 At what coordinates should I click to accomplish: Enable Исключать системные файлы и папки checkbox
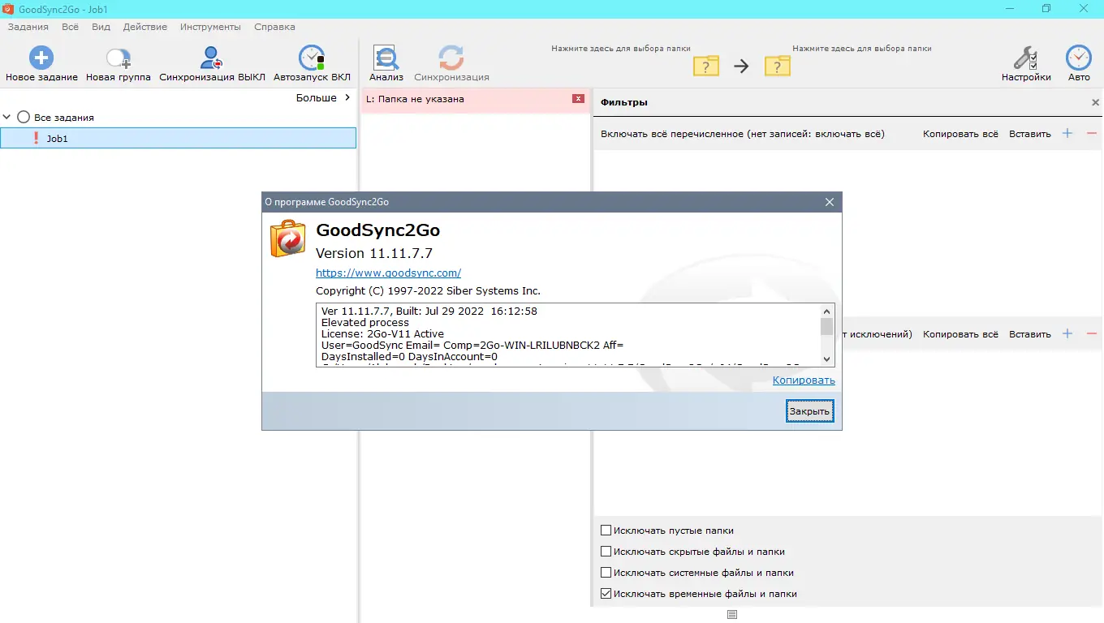point(606,573)
